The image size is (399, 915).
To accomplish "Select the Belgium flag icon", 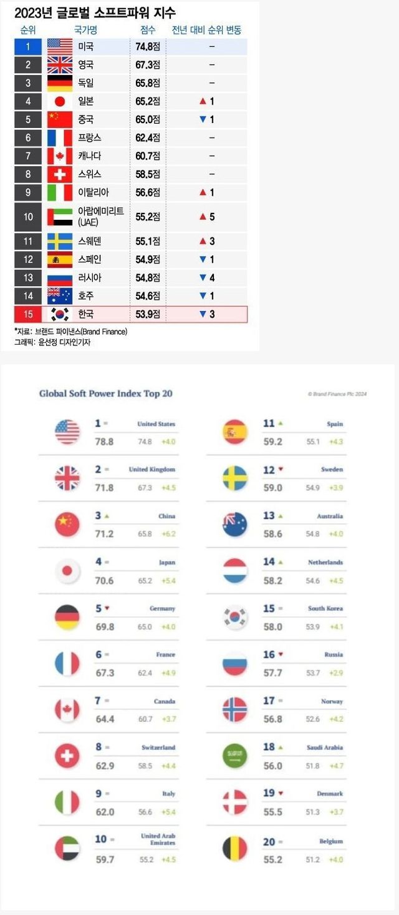I will [235, 849].
